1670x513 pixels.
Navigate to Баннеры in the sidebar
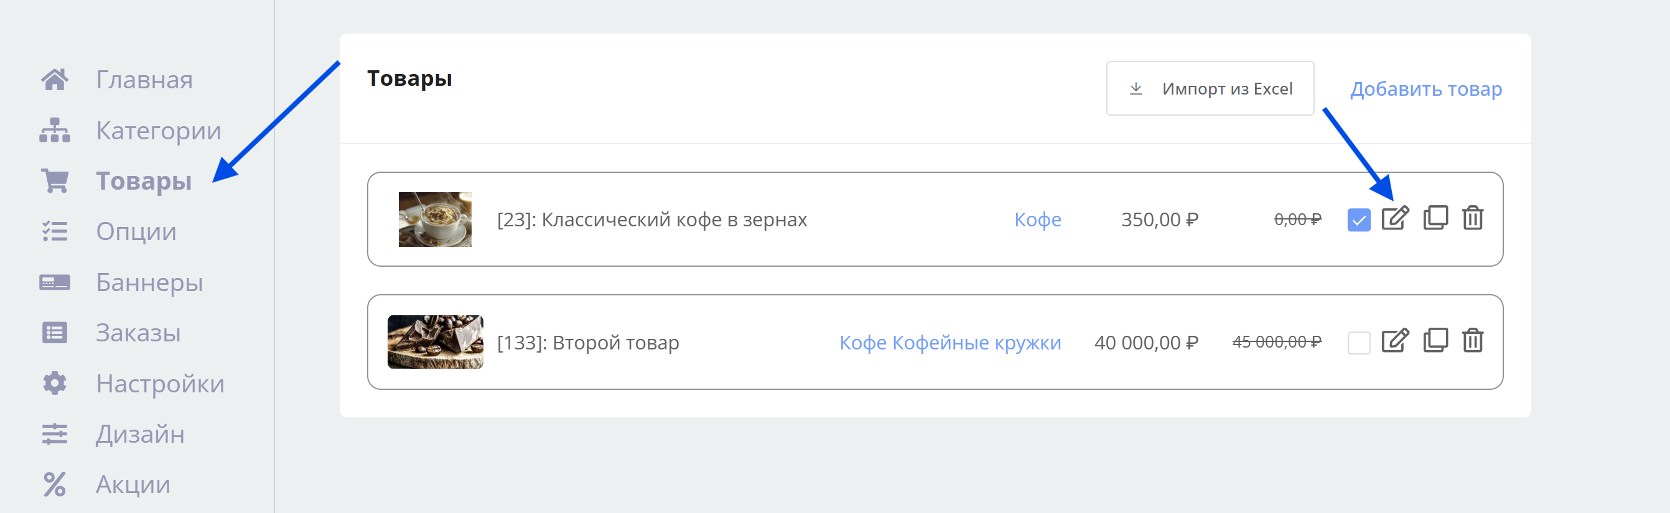click(149, 282)
